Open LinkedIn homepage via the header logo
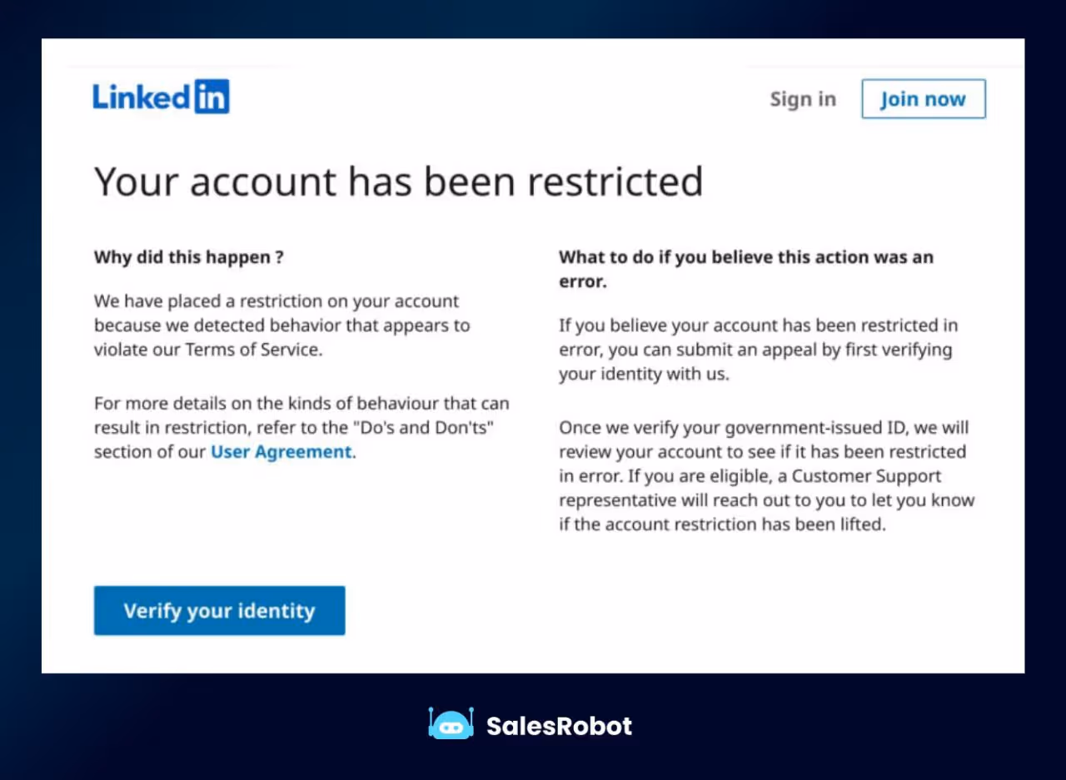The image size is (1066, 780). (x=161, y=97)
